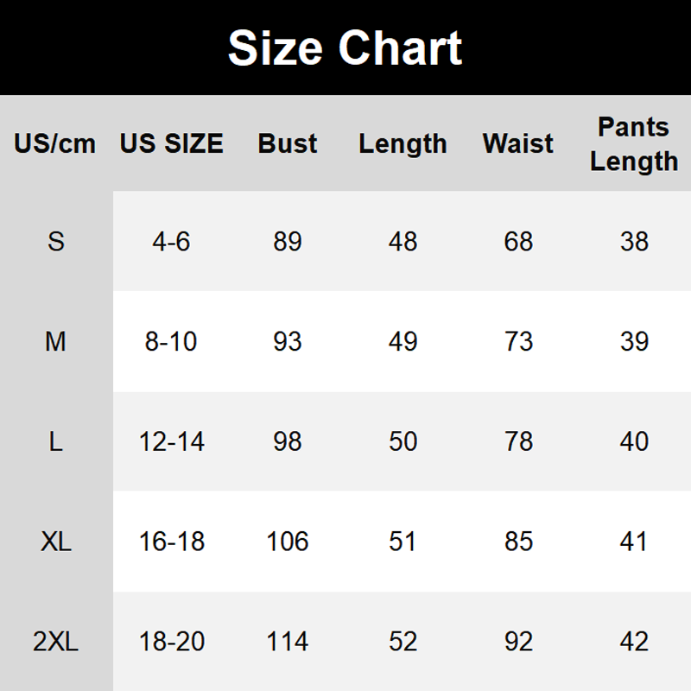Click the Waist column header
691x691 pixels.
[x=518, y=143]
